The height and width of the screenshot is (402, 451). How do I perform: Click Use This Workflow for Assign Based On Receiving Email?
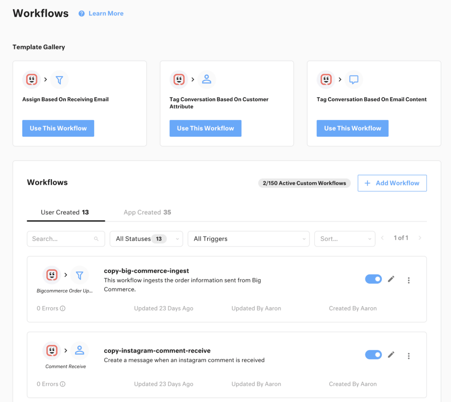(58, 128)
